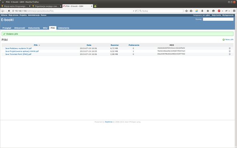Add a file via Nowy plik link
Image resolution: width=237 pixels, height=148 pixels.
(228, 39)
